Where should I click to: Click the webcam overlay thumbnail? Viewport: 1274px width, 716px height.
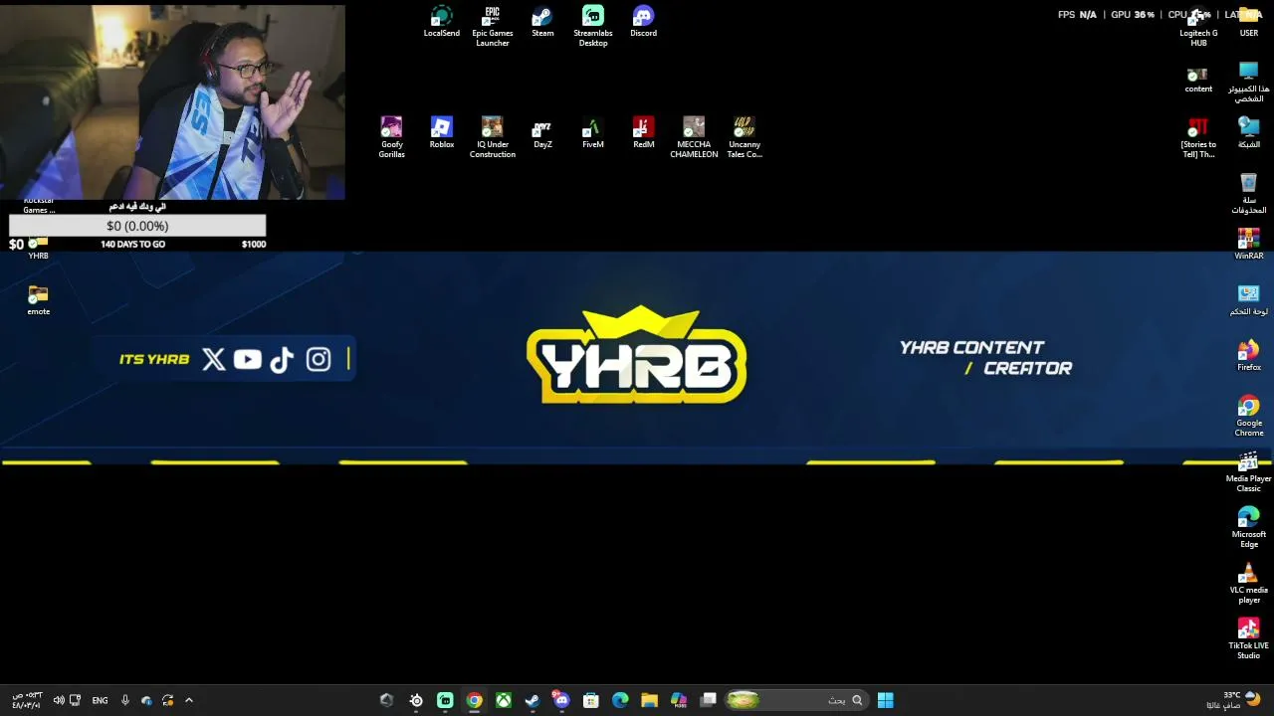tap(172, 101)
